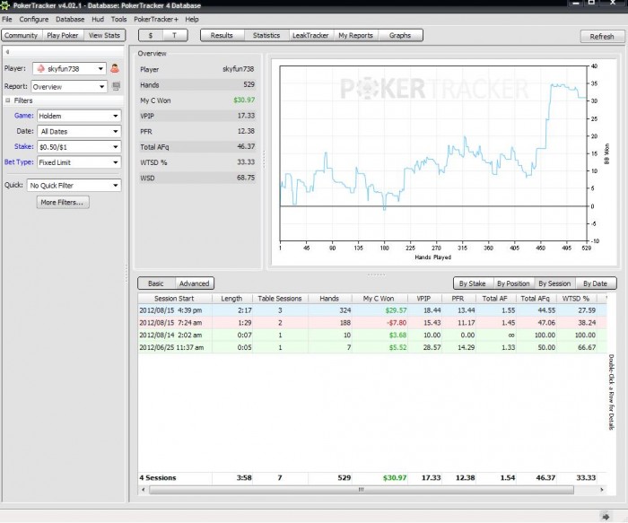Click the Refresh button
Viewport: 628px width, 523px height.
tap(602, 37)
